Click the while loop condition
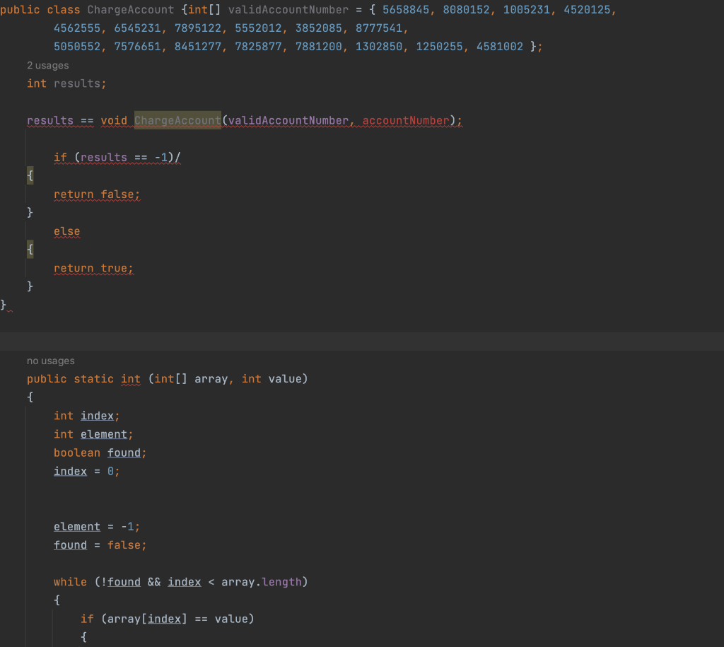 pos(180,581)
